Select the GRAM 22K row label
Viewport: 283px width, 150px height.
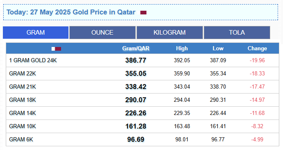point(23,73)
